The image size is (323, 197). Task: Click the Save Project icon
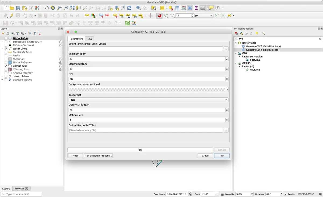point(18,8)
